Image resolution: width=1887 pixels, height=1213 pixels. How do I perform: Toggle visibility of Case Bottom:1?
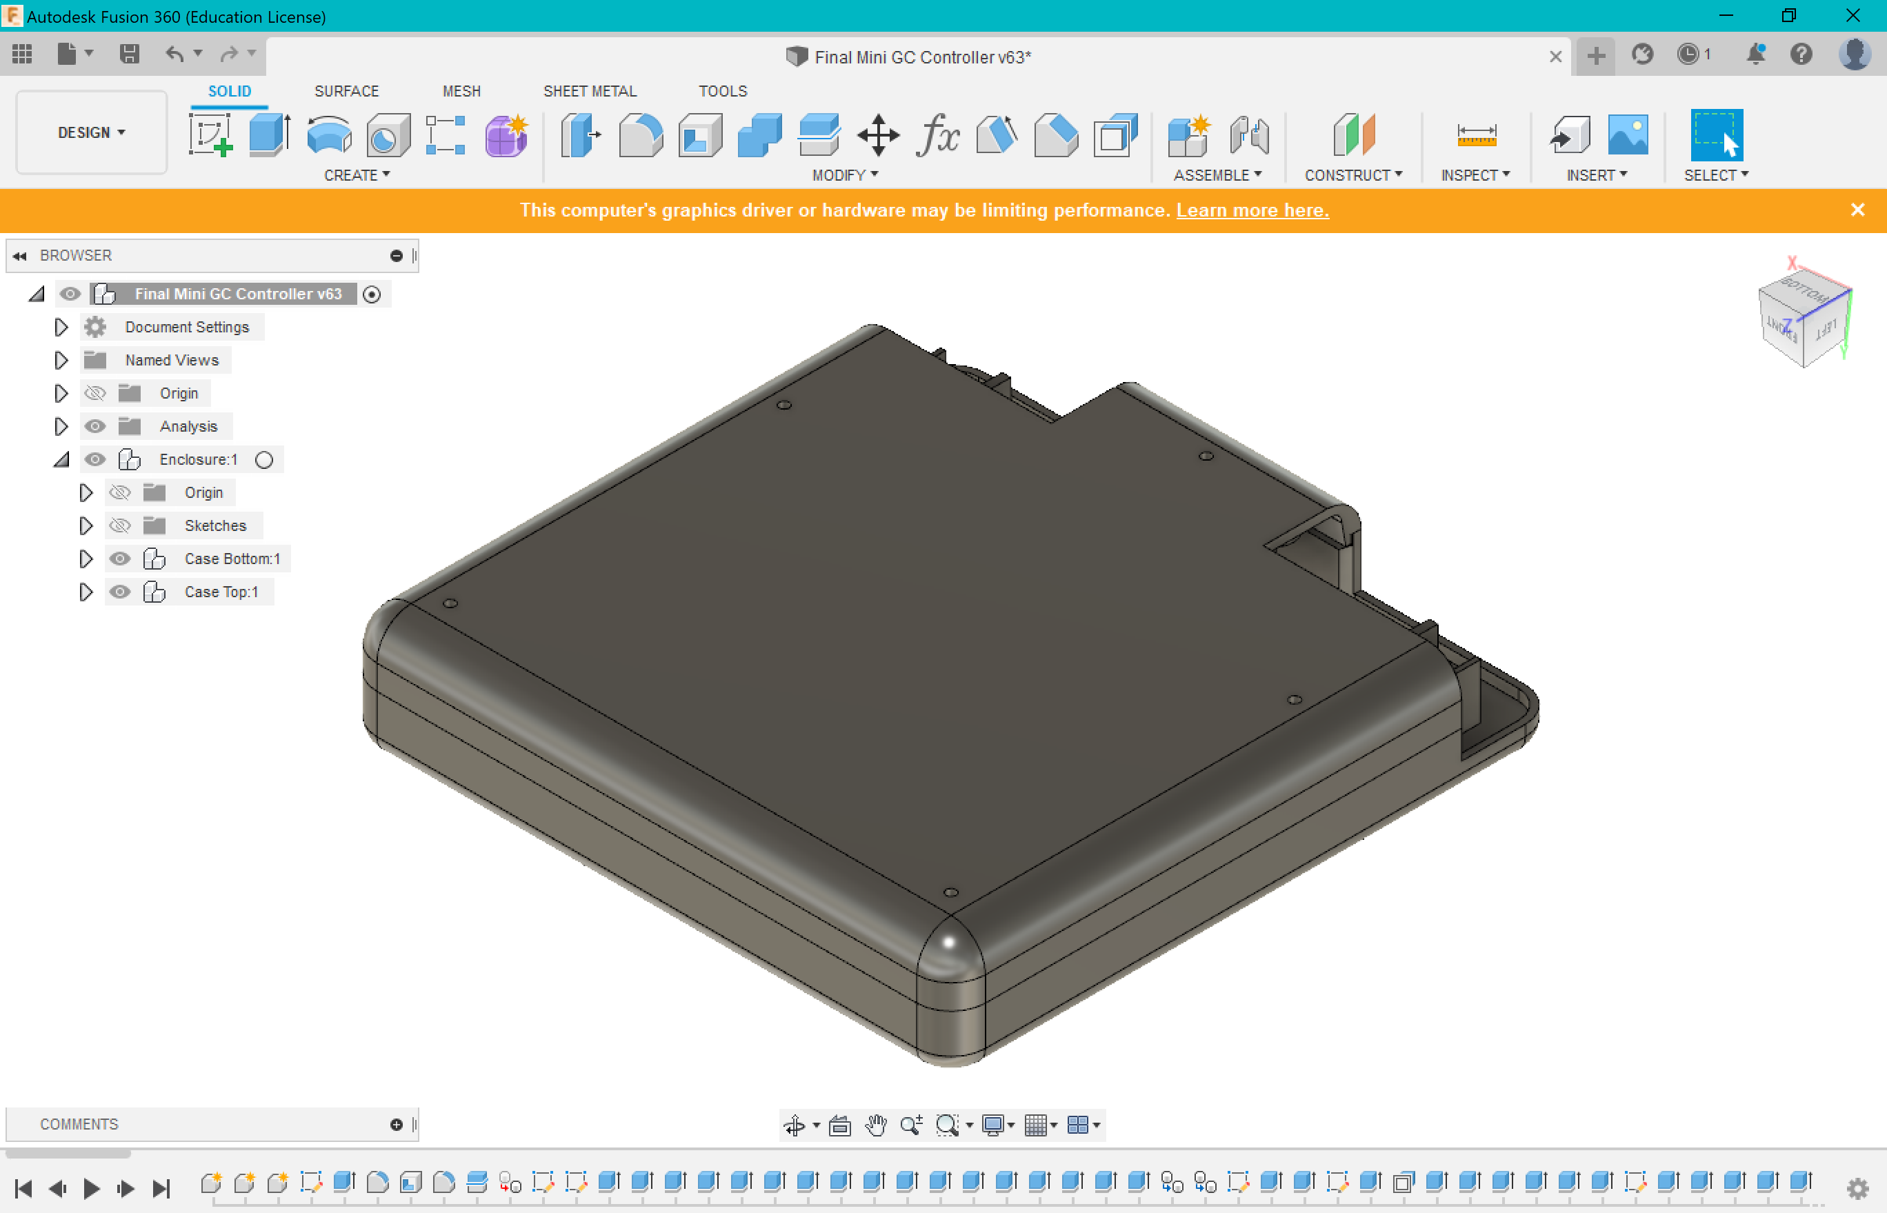(x=120, y=559)
